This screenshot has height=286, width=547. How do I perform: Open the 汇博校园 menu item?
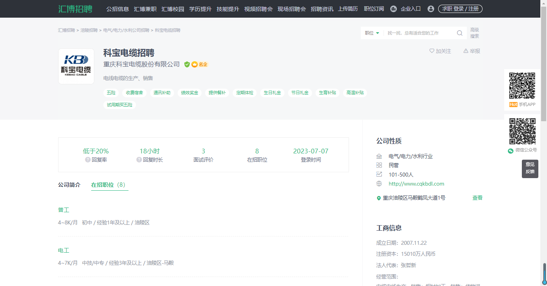[173, 9]
